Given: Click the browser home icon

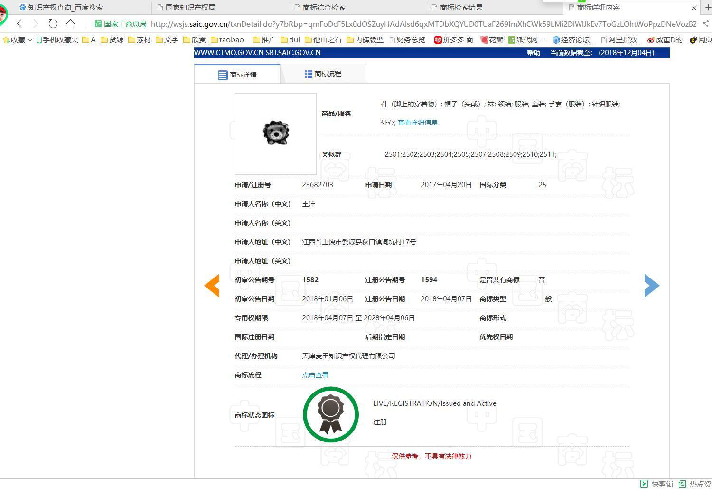Looking at the screenshot, I should pos(70,23).
